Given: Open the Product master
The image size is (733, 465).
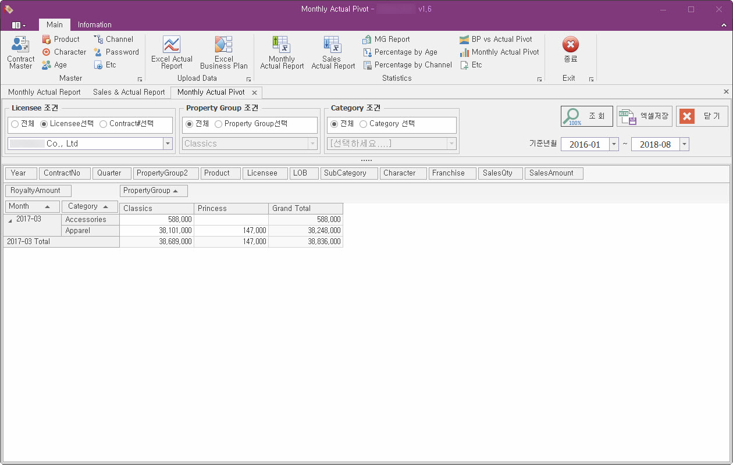Looking at the screenshot, I should [x=61, y=39].
